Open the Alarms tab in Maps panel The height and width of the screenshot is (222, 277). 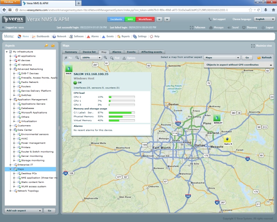point(117,52)
